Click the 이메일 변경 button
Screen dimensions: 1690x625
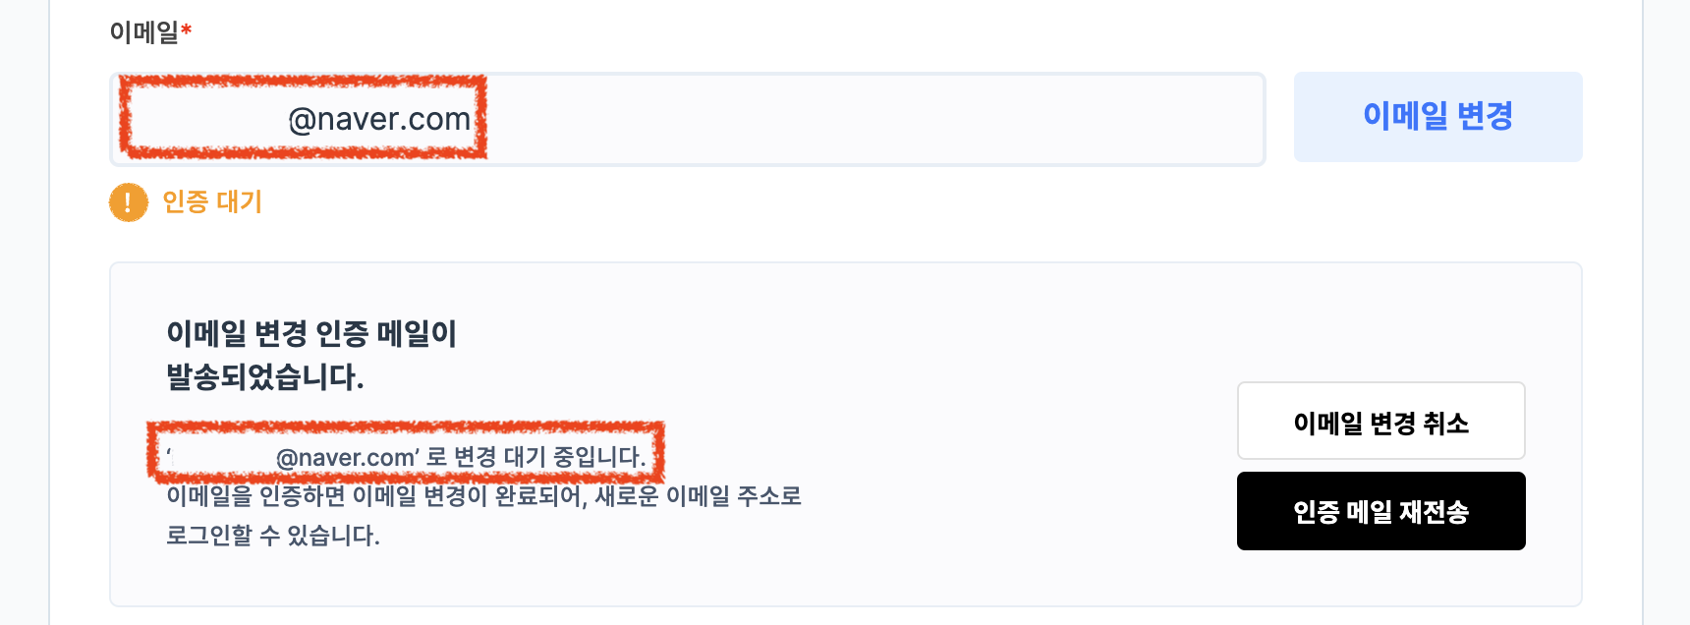click(x=1437, y=117)
